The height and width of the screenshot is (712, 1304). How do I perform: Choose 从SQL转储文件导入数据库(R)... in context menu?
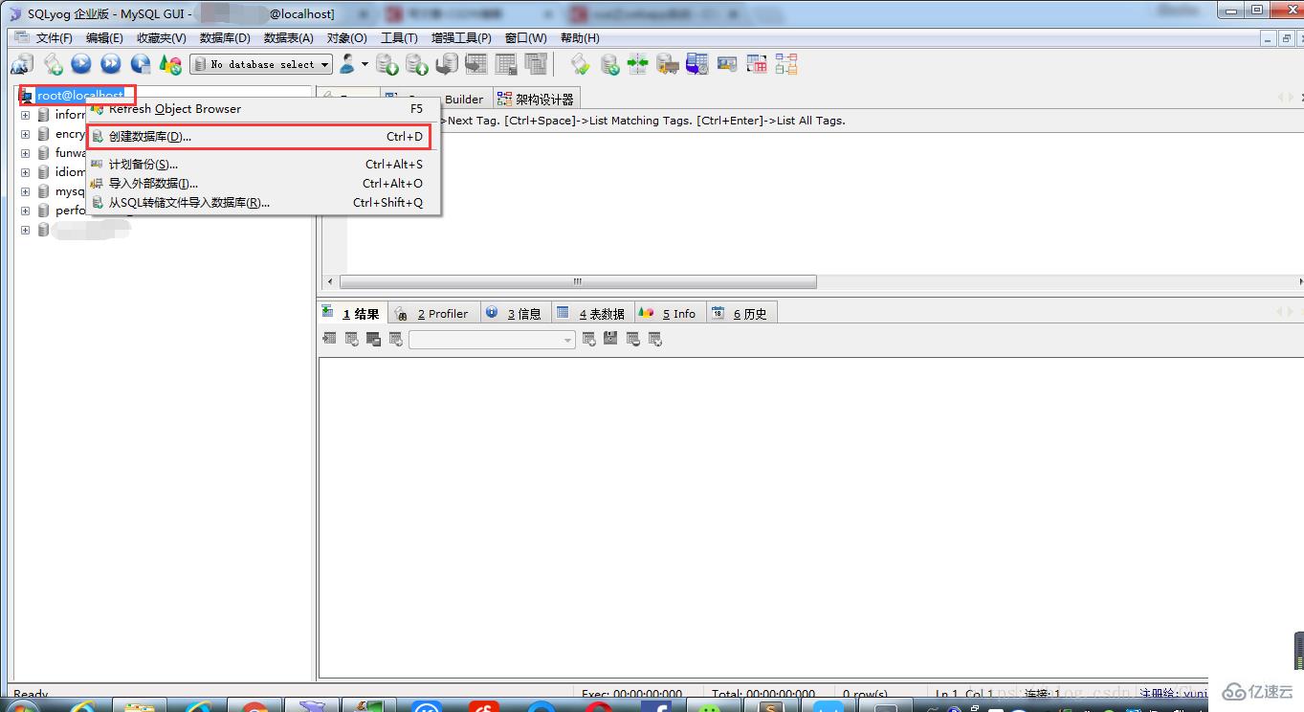coord(264,203)
